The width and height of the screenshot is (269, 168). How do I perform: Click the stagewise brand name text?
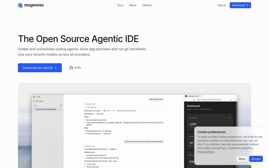tap(34, 5)
